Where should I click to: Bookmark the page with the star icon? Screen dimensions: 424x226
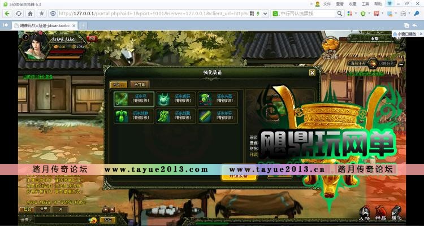point(42,14)
